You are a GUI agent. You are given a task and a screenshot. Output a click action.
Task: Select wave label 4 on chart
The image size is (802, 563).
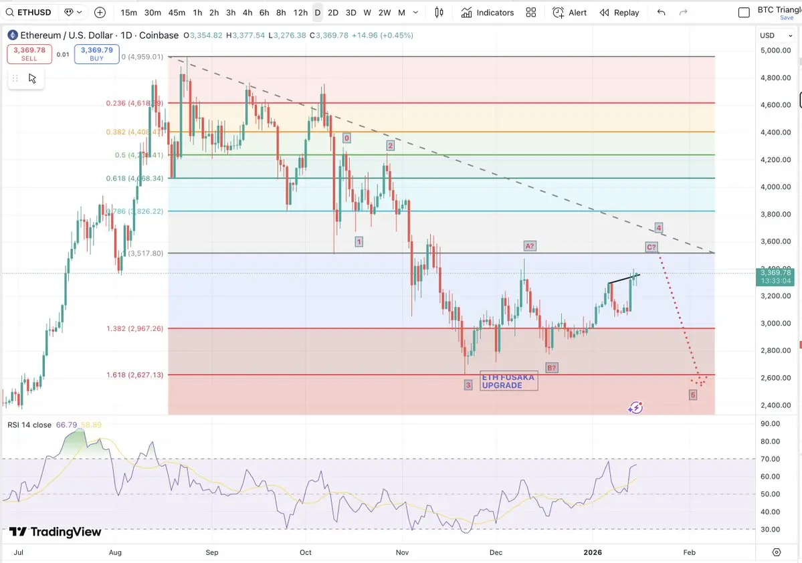point(659,227)
